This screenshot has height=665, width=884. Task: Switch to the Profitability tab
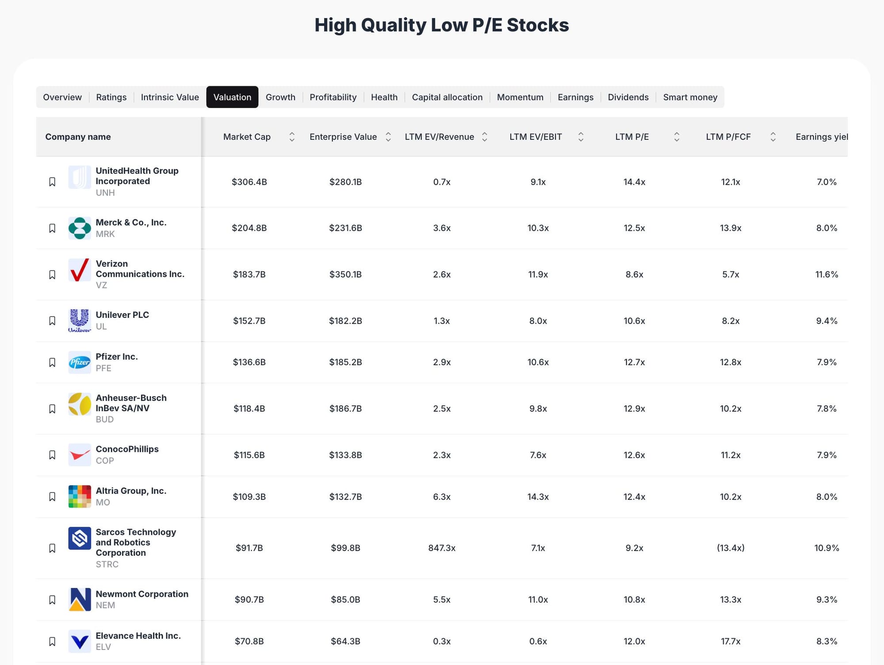click(x=333, y=97)
